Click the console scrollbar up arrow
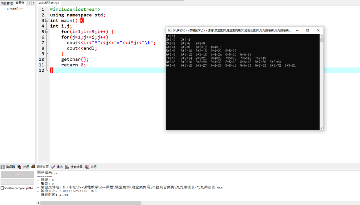The height and width of the screenshot is (205, 360). (x=322, y=36)
